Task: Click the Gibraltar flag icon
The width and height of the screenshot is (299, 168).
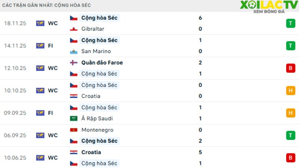Action: (x=74, y=29)
